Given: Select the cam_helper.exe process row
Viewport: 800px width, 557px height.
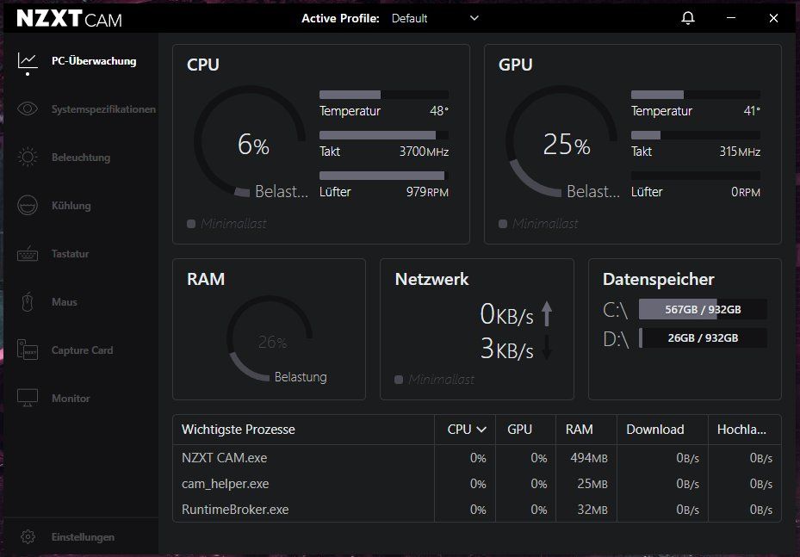Looking at the screenshot, I should coord(476,484).
